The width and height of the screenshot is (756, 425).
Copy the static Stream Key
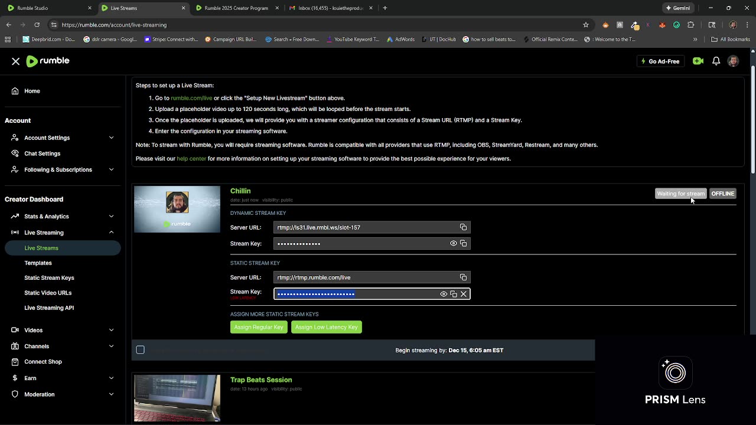454,294
